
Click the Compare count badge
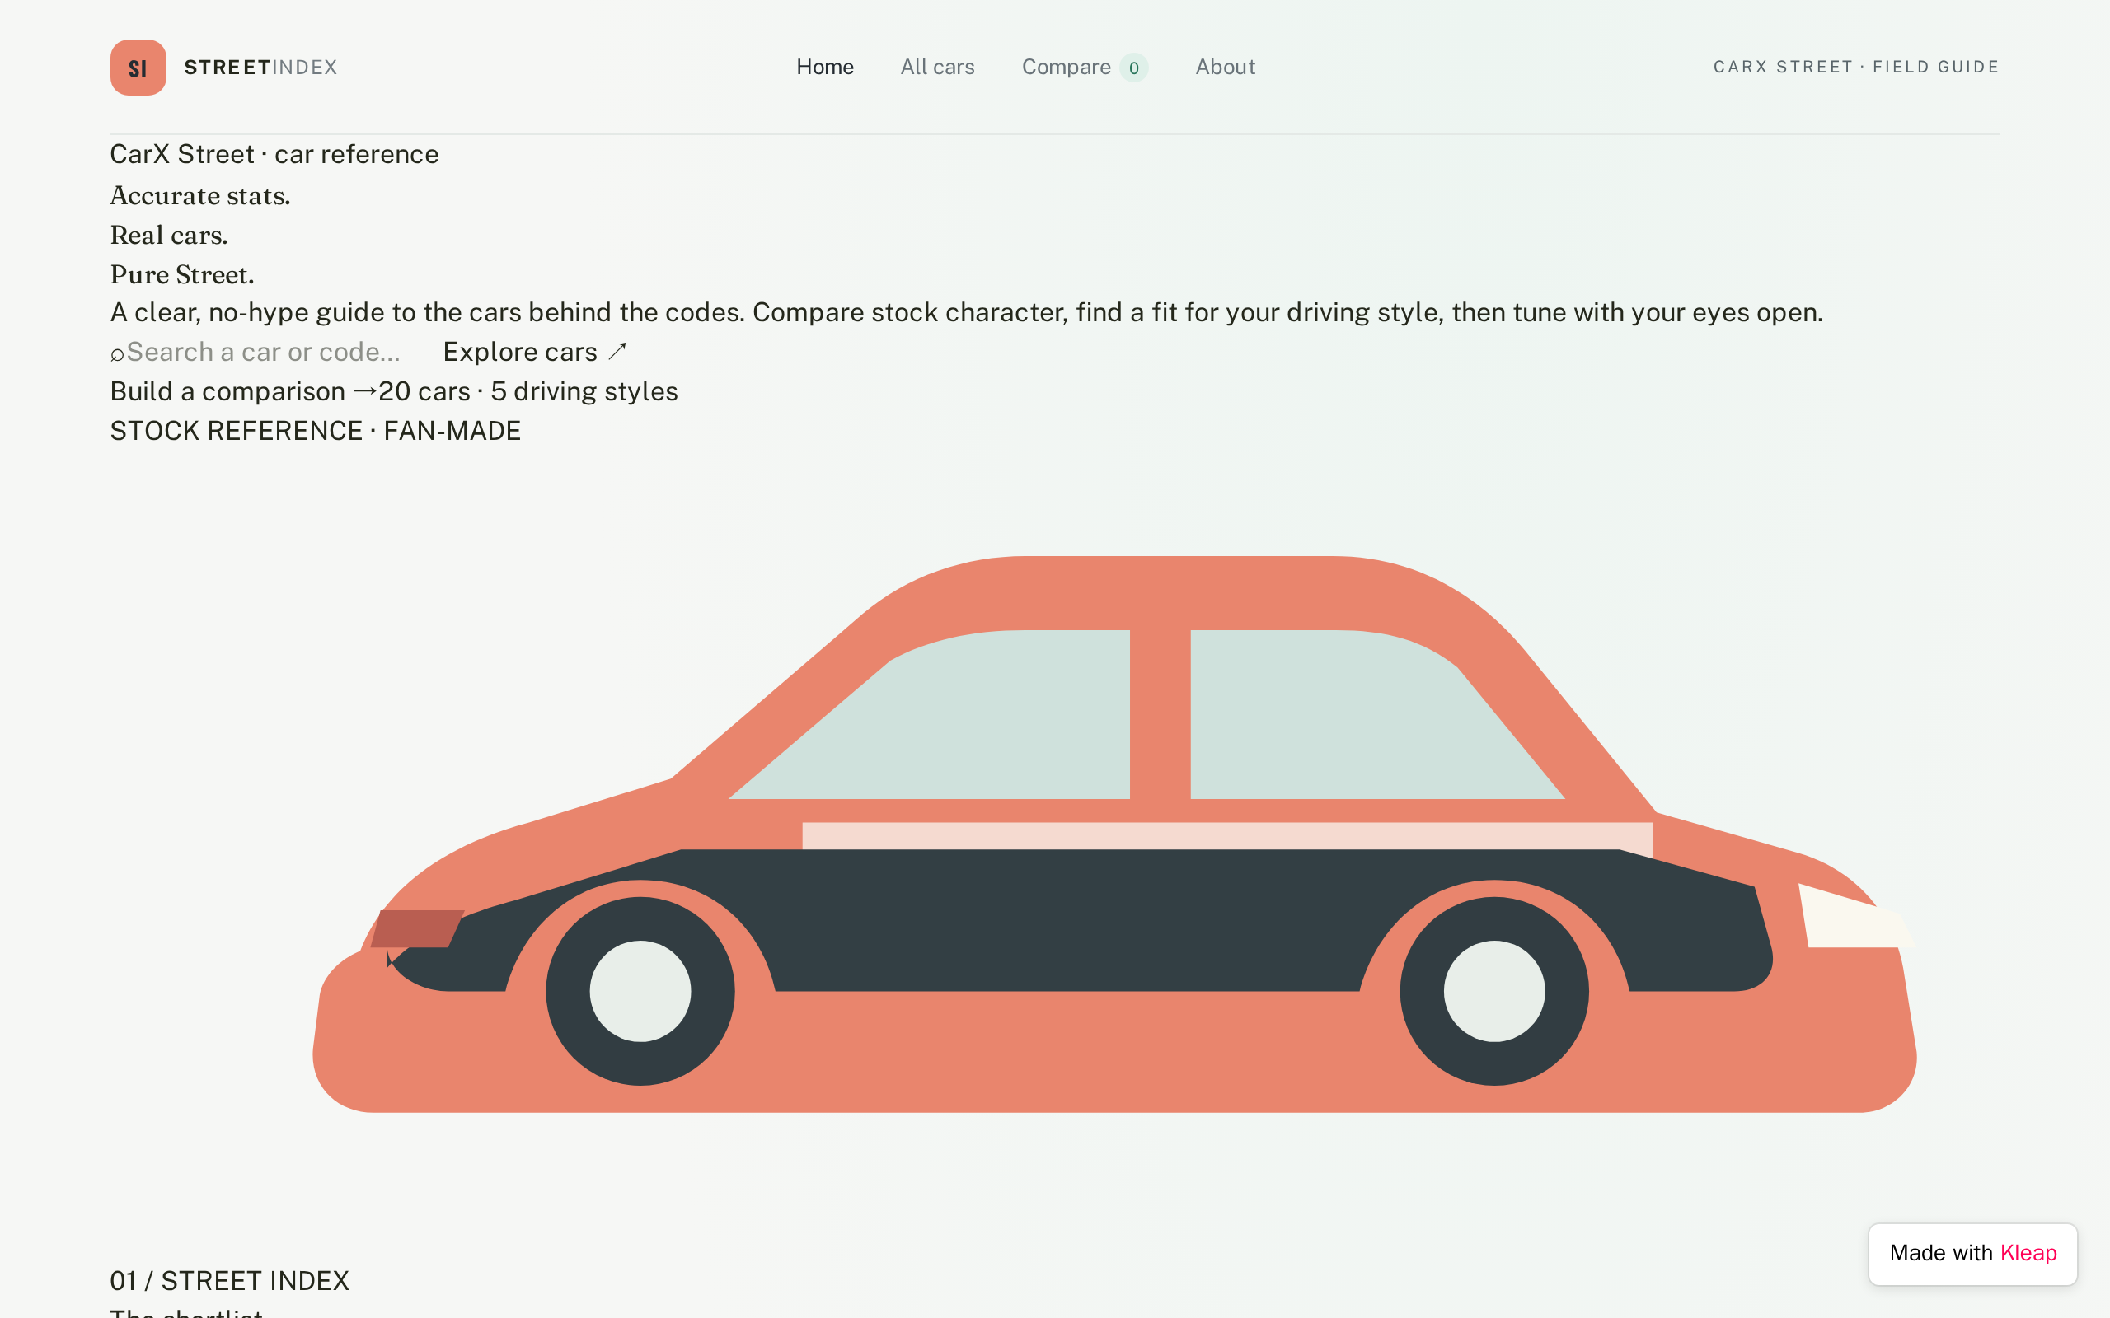[x=1133, y=68]
